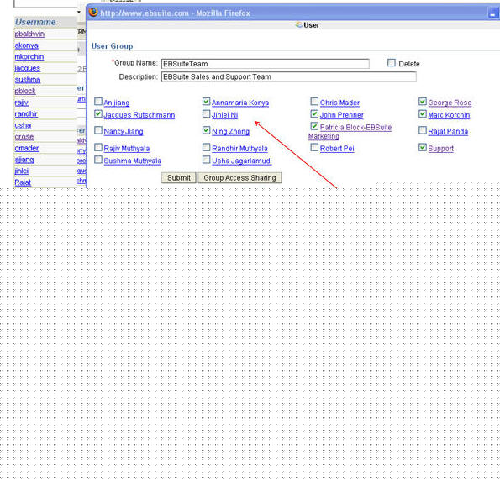Open Group Access Sharing
Image resolution: width=500 pixels, height=479 pixels.
coord(239,178)
